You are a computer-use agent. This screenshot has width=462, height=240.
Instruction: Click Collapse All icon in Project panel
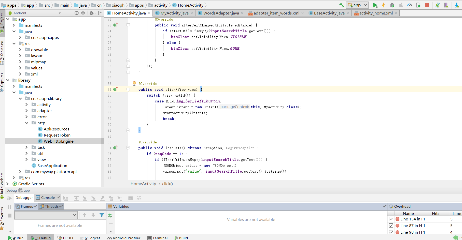[x=83, y=13]
